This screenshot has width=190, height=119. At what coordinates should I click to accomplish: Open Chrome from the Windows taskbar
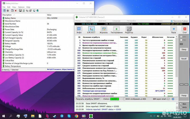point(76,116)
